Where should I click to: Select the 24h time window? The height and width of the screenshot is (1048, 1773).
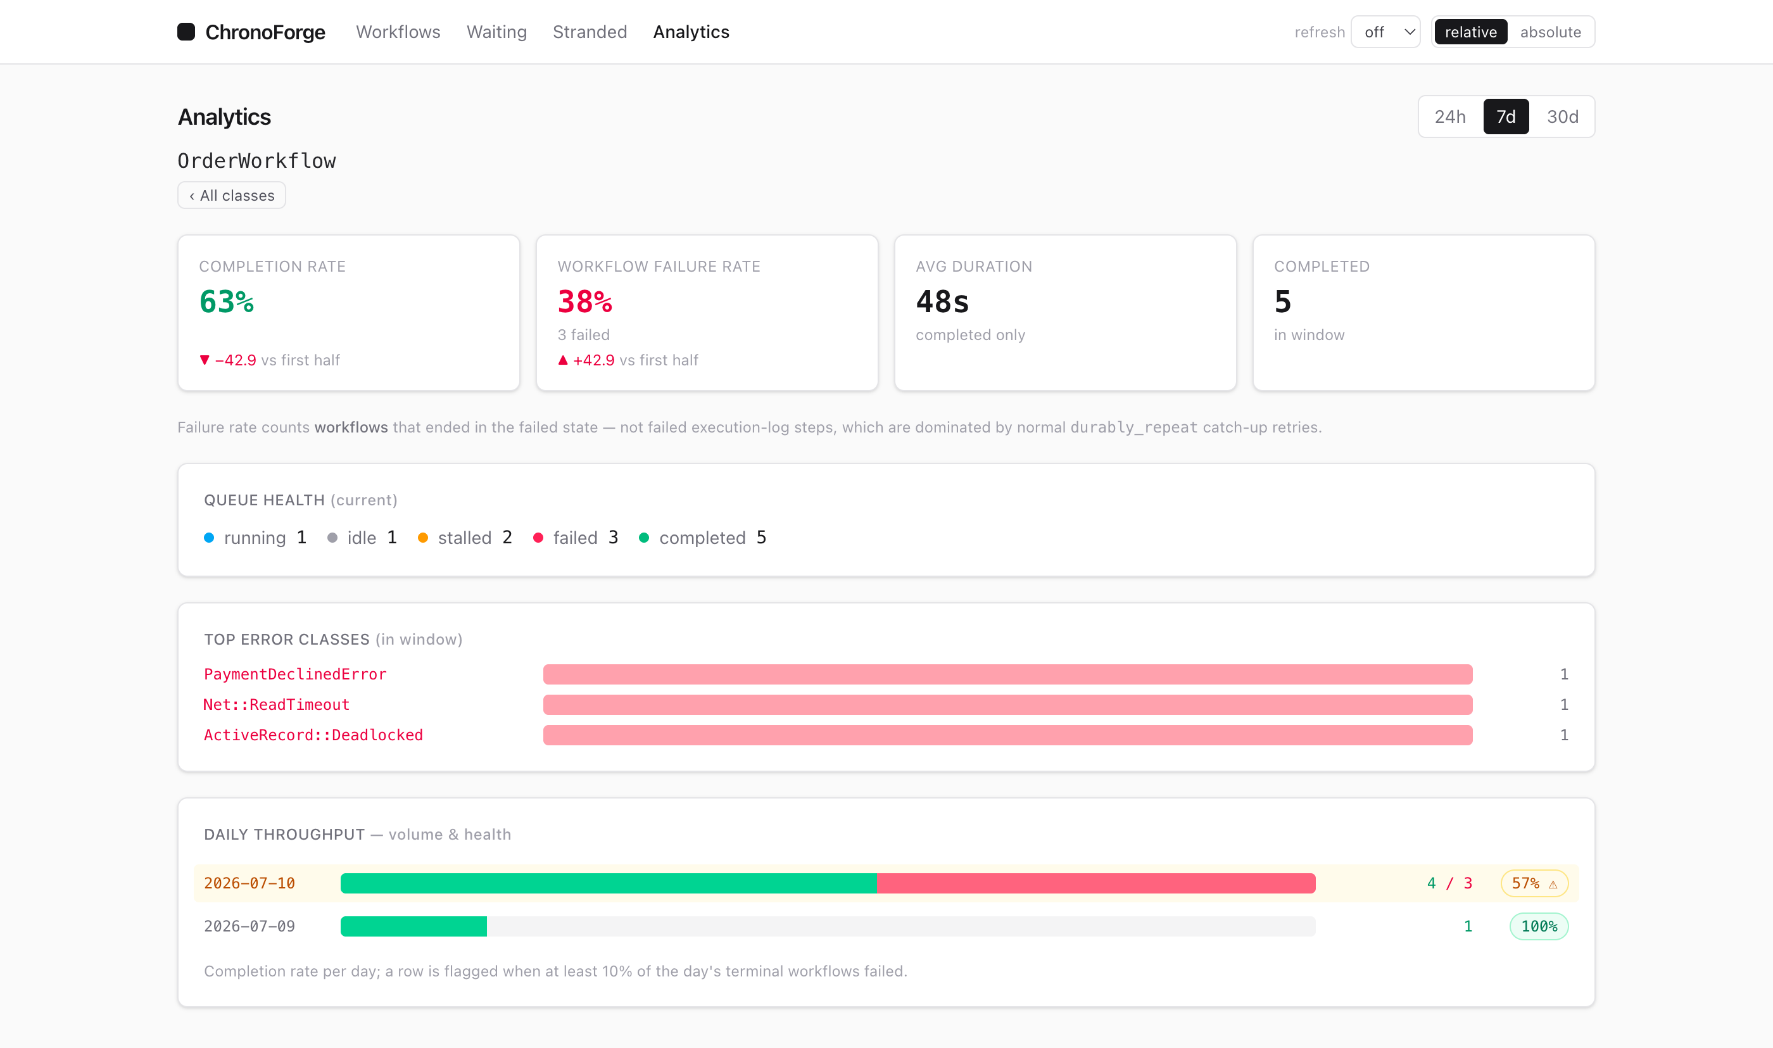[x=1450, y=117]
